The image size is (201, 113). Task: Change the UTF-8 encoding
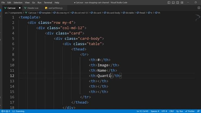pyautogui.click(x=164, y=111)
